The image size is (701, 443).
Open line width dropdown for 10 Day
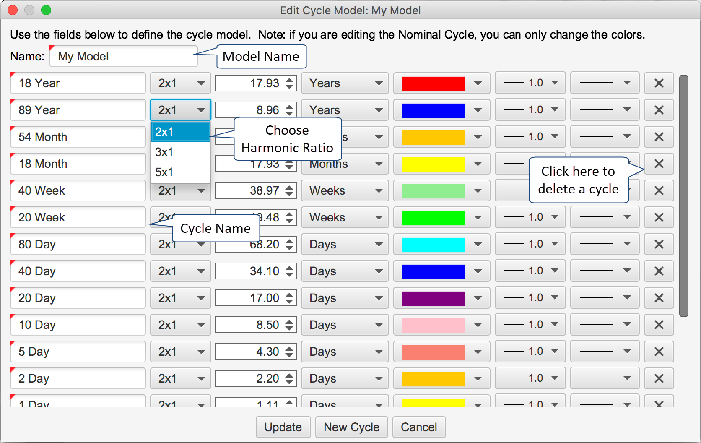pyautogui.click(x=530, y=325)
